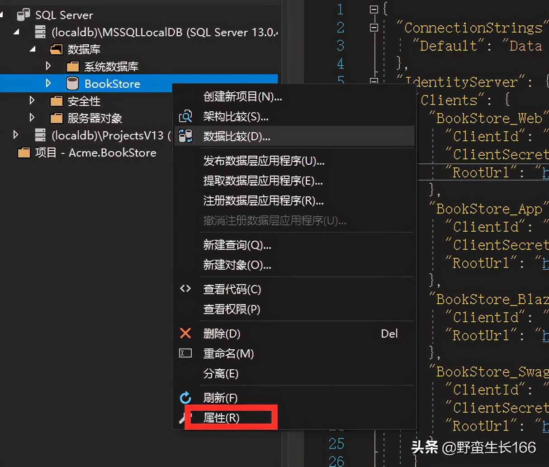Collapse the code block at line 1
Screen dimensions: 549x467
coord(374,10)
